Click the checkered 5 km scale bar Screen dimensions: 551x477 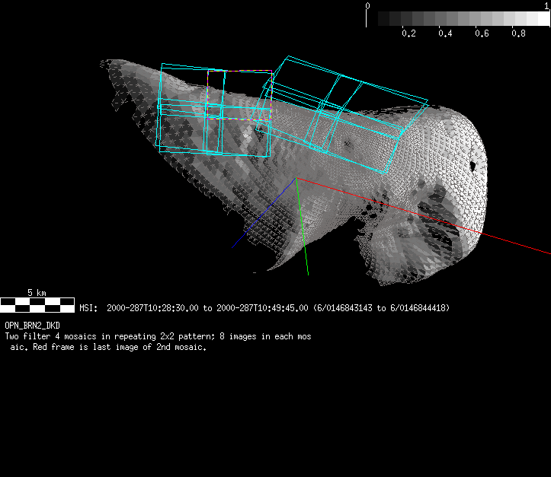pyautogui.click(x=37, y=305)
